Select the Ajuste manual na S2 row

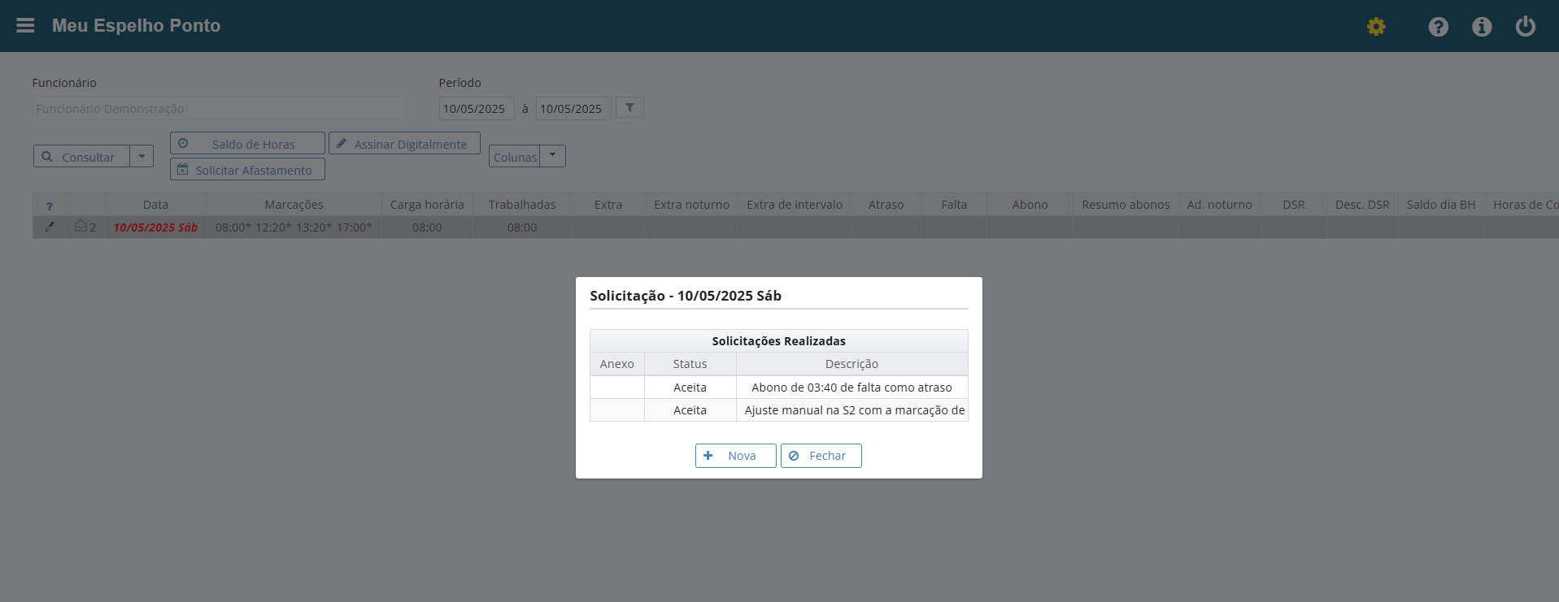[779, 410]
